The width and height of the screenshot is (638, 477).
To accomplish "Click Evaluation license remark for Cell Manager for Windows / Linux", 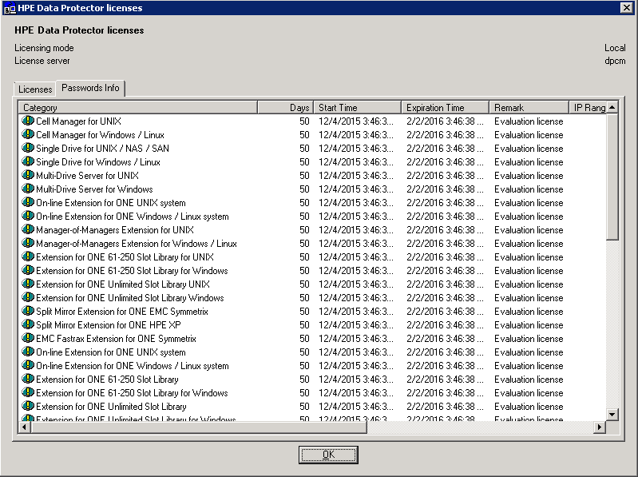I will 529,135.
